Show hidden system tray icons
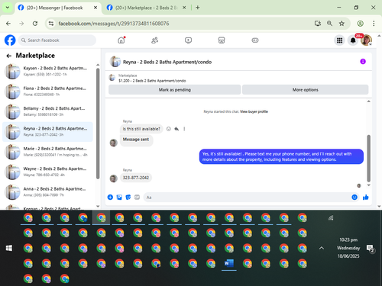The width and height of the screenshot is (382, 286). (322, 248)
